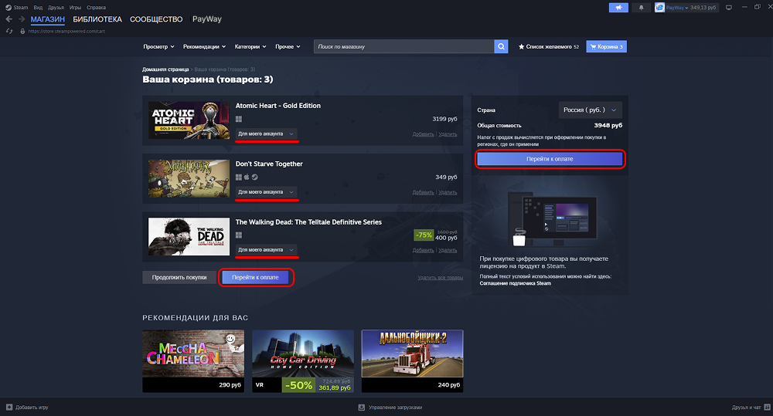Click Добавить for Atomic Heart

tap(423, 134)
